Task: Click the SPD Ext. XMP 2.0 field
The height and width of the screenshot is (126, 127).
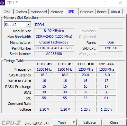Action: click(x=111, y=48)
